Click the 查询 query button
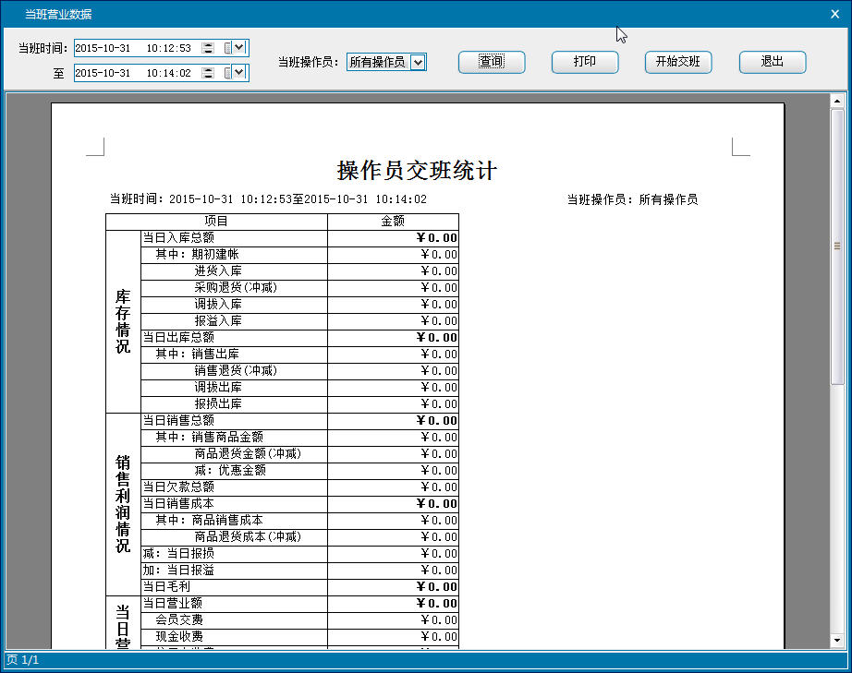 tap(492, 62)
